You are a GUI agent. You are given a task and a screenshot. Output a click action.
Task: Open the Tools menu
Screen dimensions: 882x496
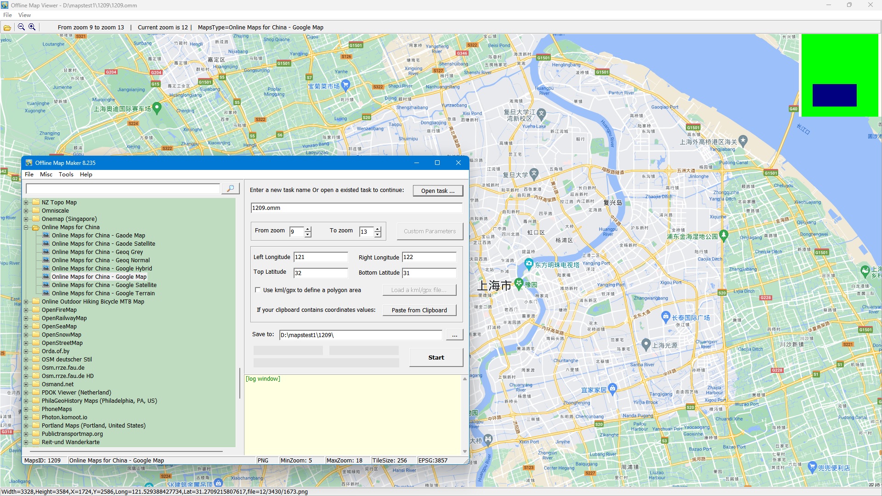(66, 174)
